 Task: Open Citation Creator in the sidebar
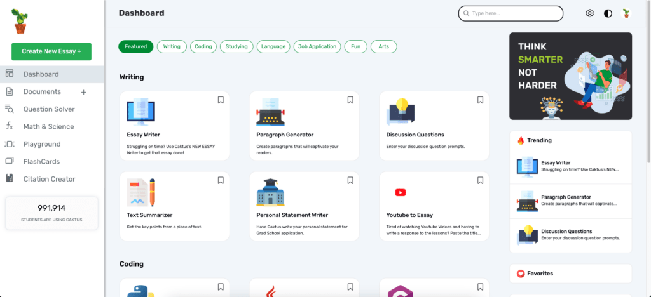point(49,179)
